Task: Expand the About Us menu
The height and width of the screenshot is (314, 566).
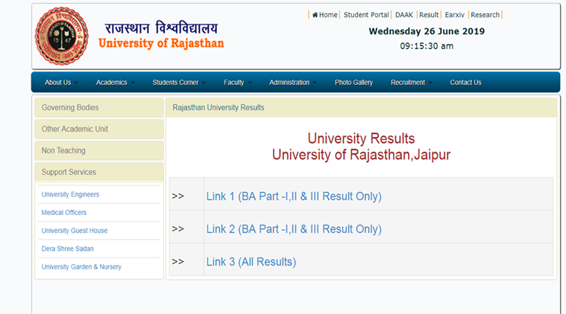Action: tap(58, 83)
